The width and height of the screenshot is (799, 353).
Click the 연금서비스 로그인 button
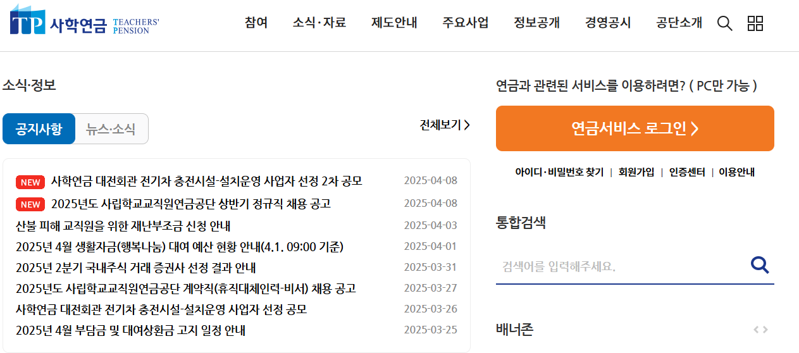coord(635,128)
